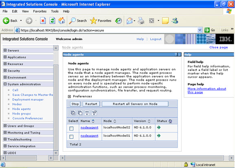Expand the Servers navigation section
235x168 pixels.
click(5, 50)
